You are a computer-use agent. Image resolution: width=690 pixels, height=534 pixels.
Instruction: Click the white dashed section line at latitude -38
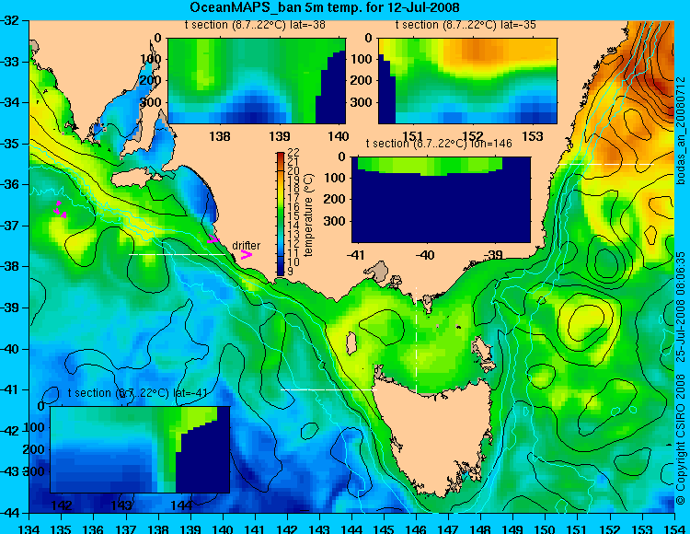point(178,254)
